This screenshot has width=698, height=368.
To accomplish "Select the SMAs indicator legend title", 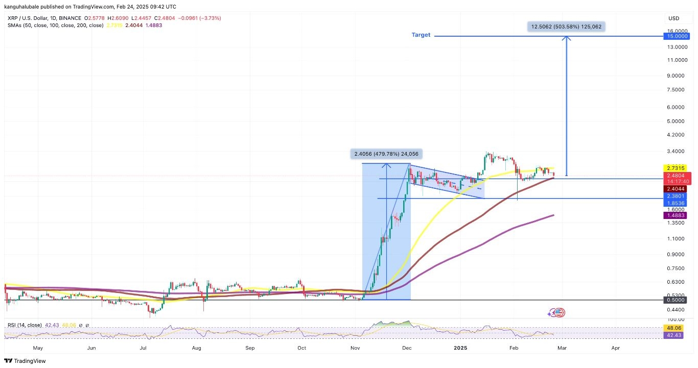I will pos(55,25).
